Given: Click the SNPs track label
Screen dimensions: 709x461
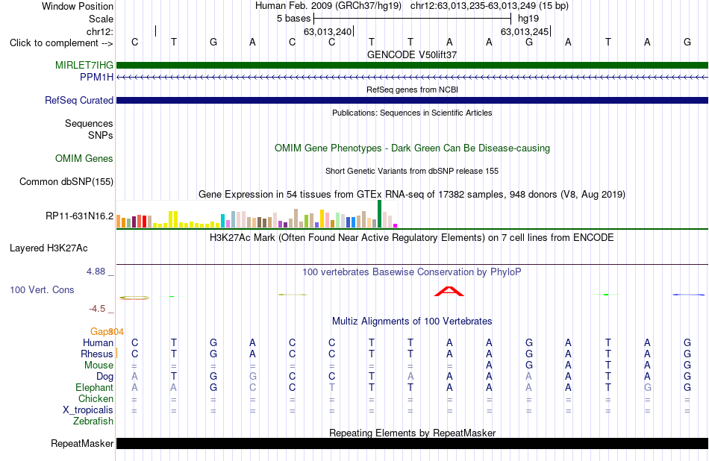Looking at the screenshot, I should (101, 135).
